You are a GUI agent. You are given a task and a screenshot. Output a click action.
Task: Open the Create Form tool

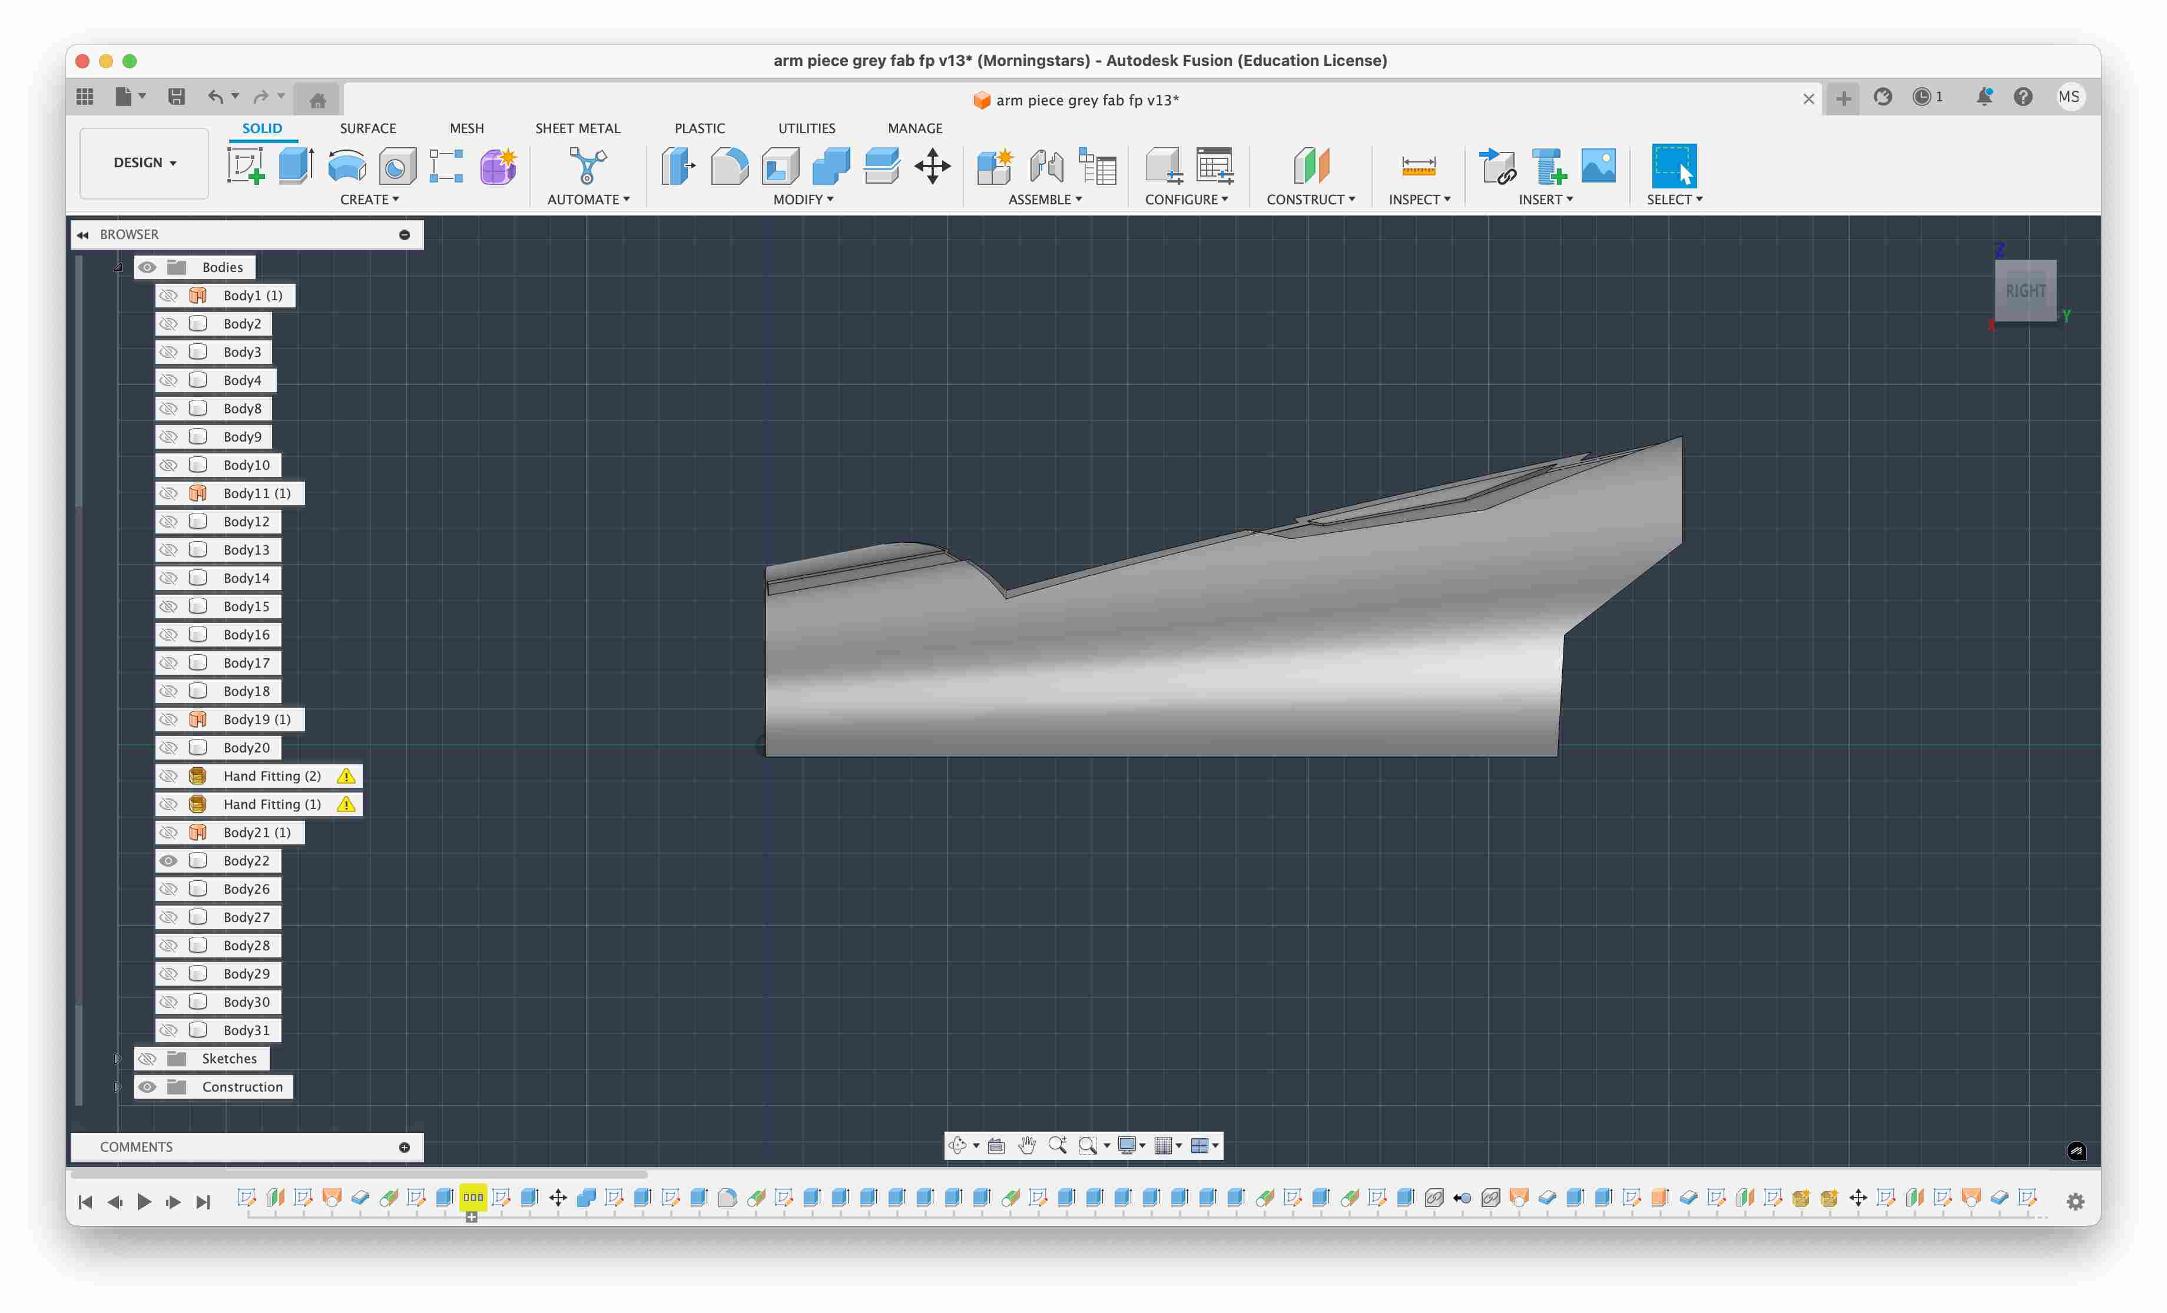(498, 165)
